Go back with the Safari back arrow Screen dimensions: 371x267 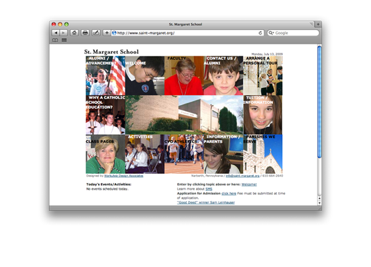[x=56, y=33]
